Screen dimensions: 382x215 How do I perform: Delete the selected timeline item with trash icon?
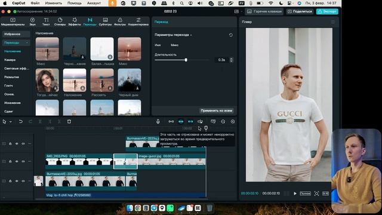[69, 121]
